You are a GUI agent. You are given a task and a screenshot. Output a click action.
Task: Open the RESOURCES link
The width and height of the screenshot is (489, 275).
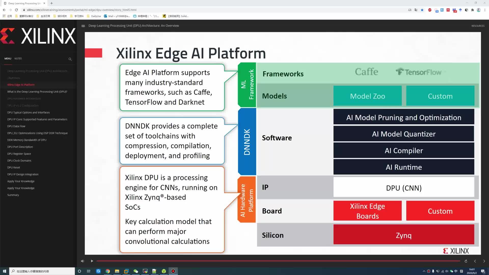[478, 26]
